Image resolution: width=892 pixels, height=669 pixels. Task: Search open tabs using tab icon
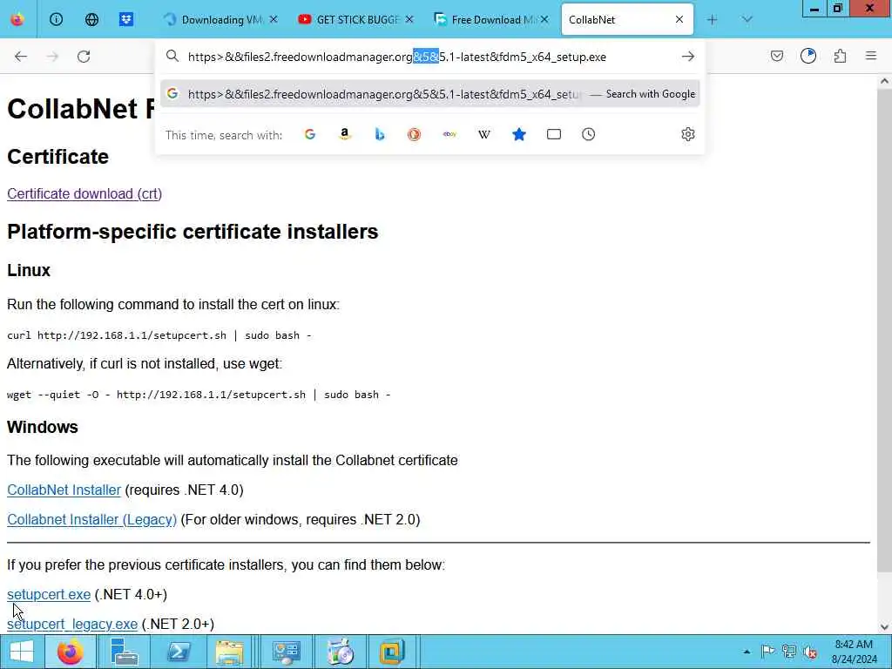pyautogui.click(x=553, y=134)
